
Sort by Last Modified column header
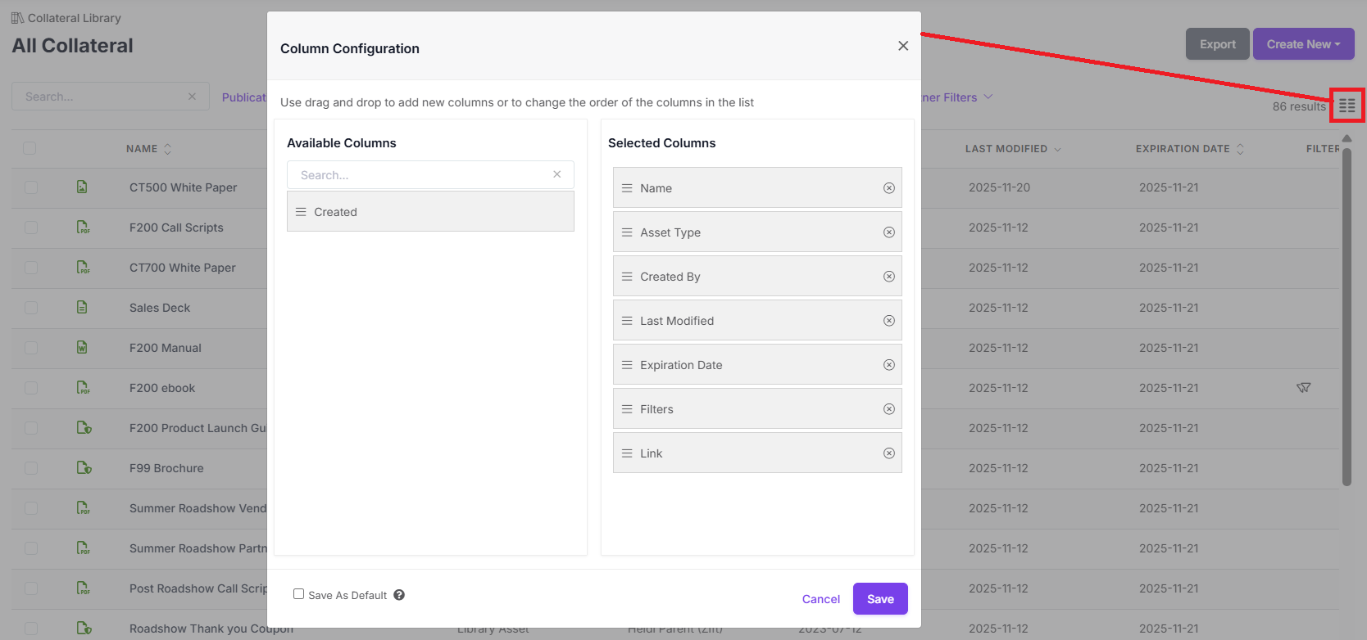(x=1013, y=149)
